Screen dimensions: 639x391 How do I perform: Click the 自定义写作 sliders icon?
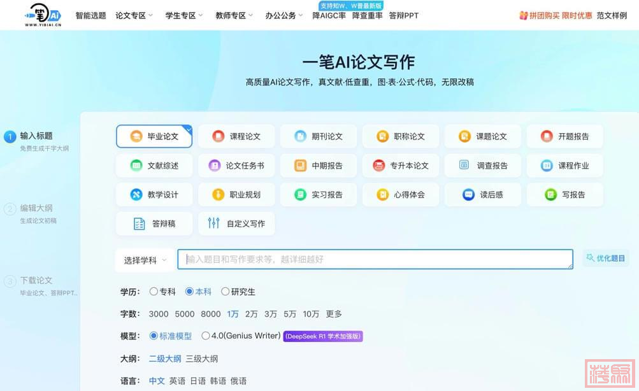point(213,224)
